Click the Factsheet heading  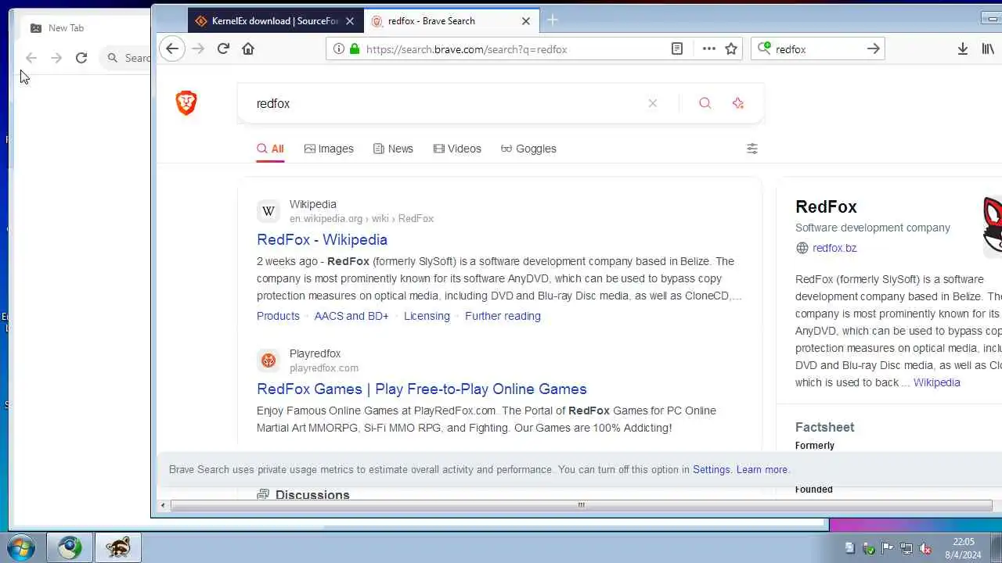[824, 427]
